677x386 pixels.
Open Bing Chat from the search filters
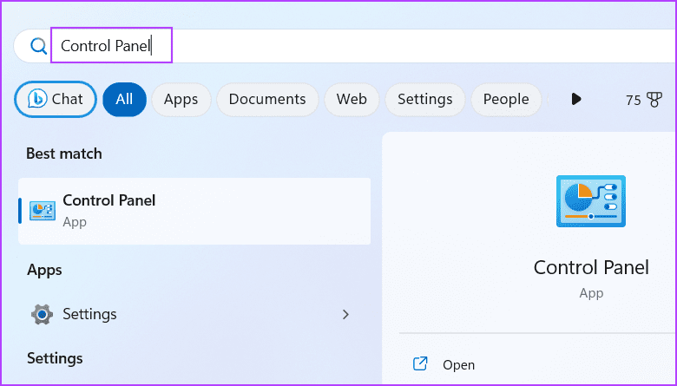tap(56, 100)
